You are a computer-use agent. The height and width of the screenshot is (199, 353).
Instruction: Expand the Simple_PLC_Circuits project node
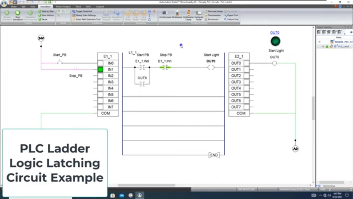[x=320, y=42]
